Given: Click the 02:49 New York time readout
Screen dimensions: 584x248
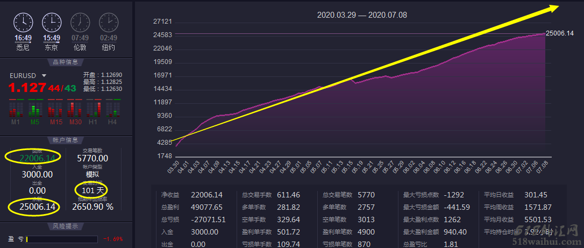Looking at the screenshot, I should (109, 38).
